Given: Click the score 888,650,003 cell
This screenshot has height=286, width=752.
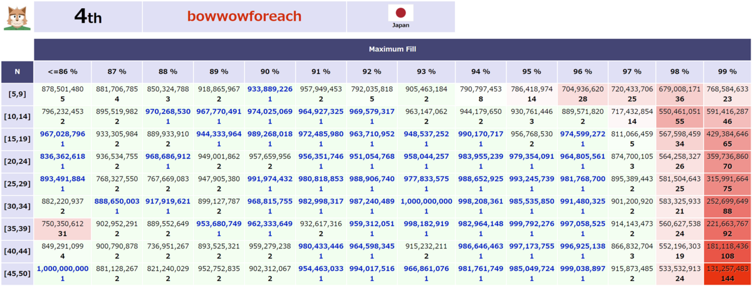Looking at the screenshot, I should (x=117, y=207).
